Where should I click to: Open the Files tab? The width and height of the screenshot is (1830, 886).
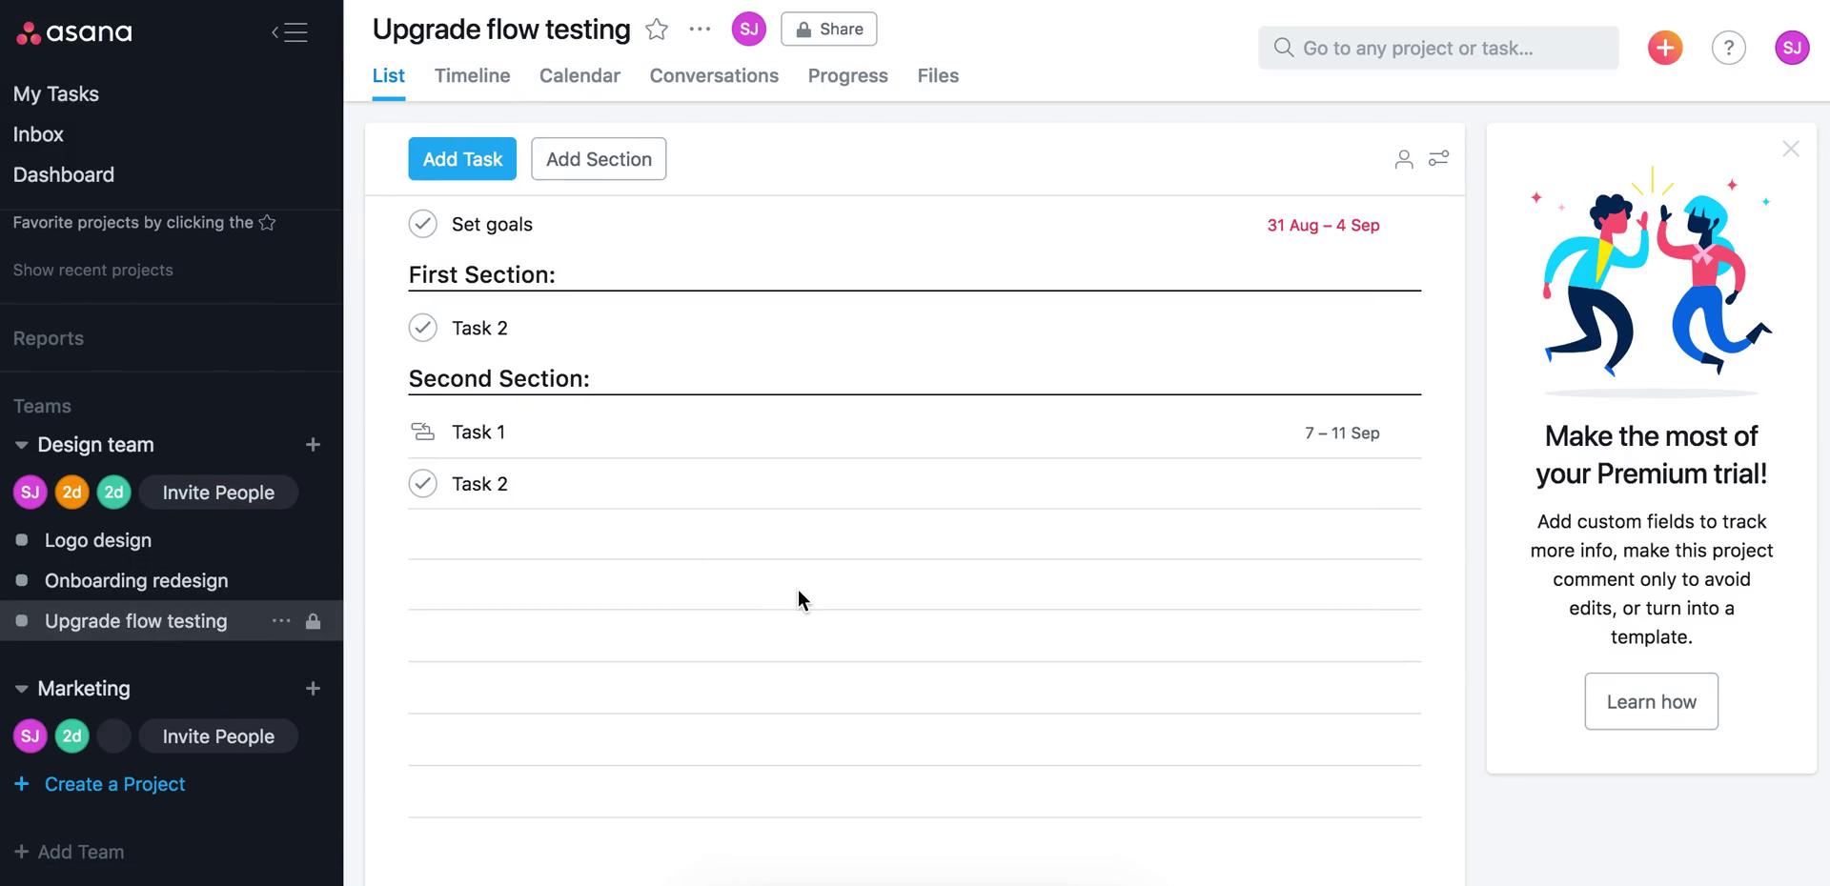(938, 75)
